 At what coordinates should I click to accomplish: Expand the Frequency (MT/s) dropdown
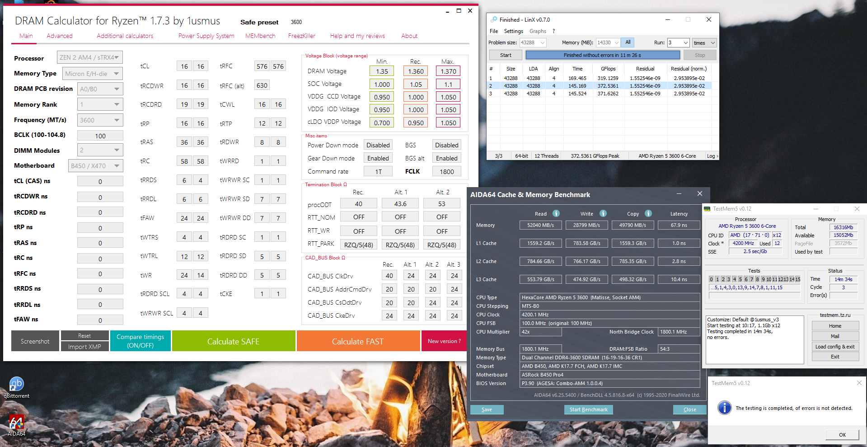pyautogui.click(x=100, y=120)
